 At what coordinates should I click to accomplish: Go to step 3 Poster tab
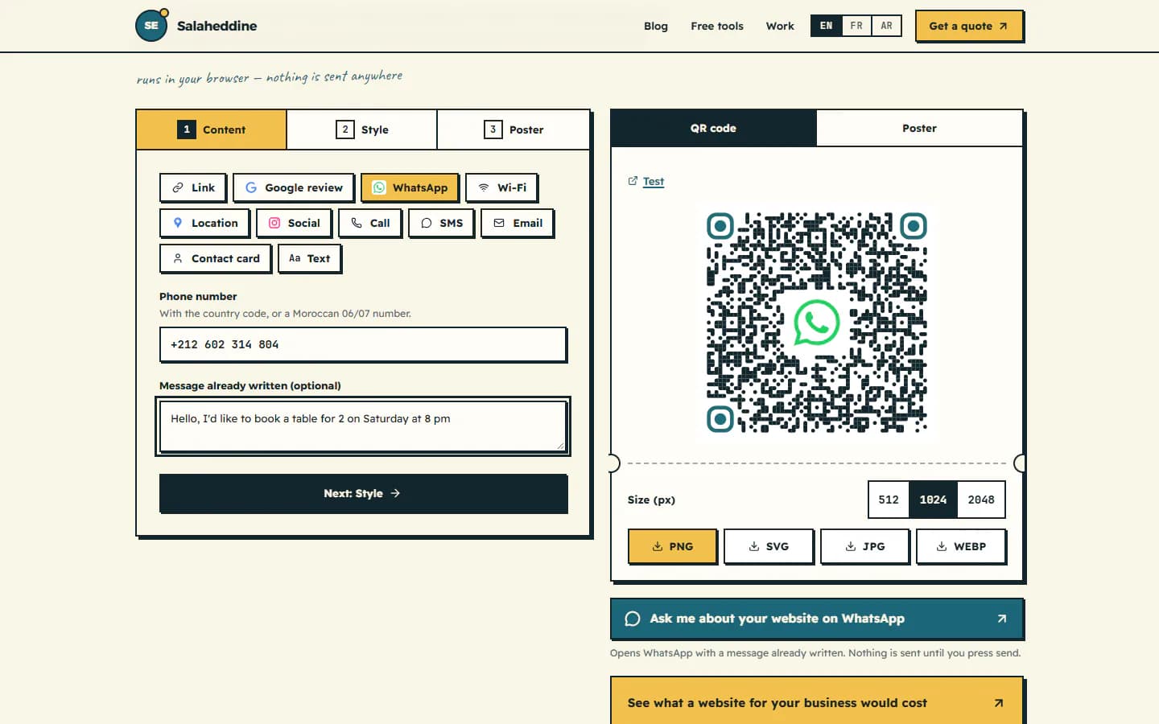tap(514, 130)
